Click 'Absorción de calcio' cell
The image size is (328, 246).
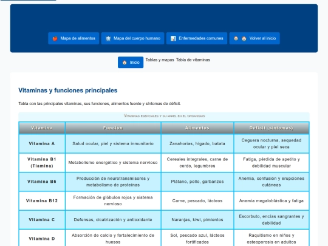pos(113,239)
